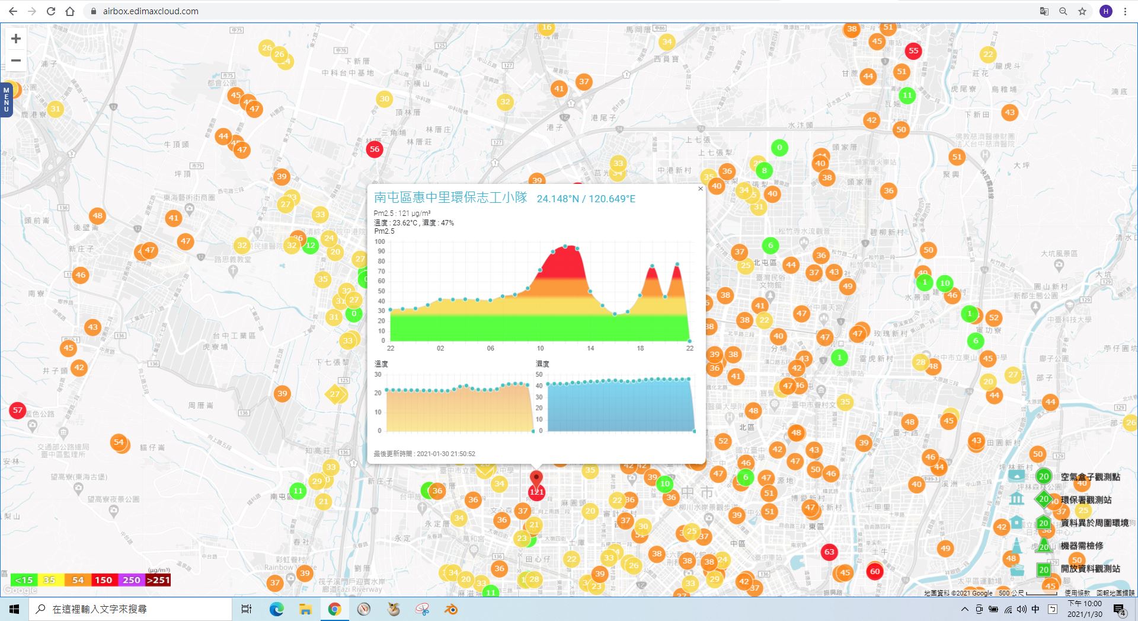The height and width of the screenshot is (621, 1138).
Task: Click the green 11 marker near 南屯區
Action: coord(298,491)
